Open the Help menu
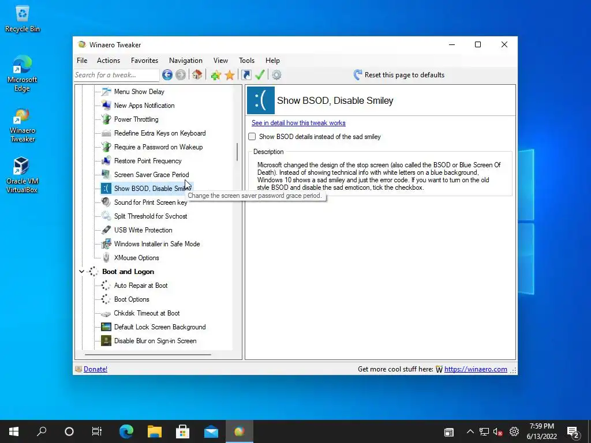This screenshot has height=443, width=591. (x=272, y=61)
